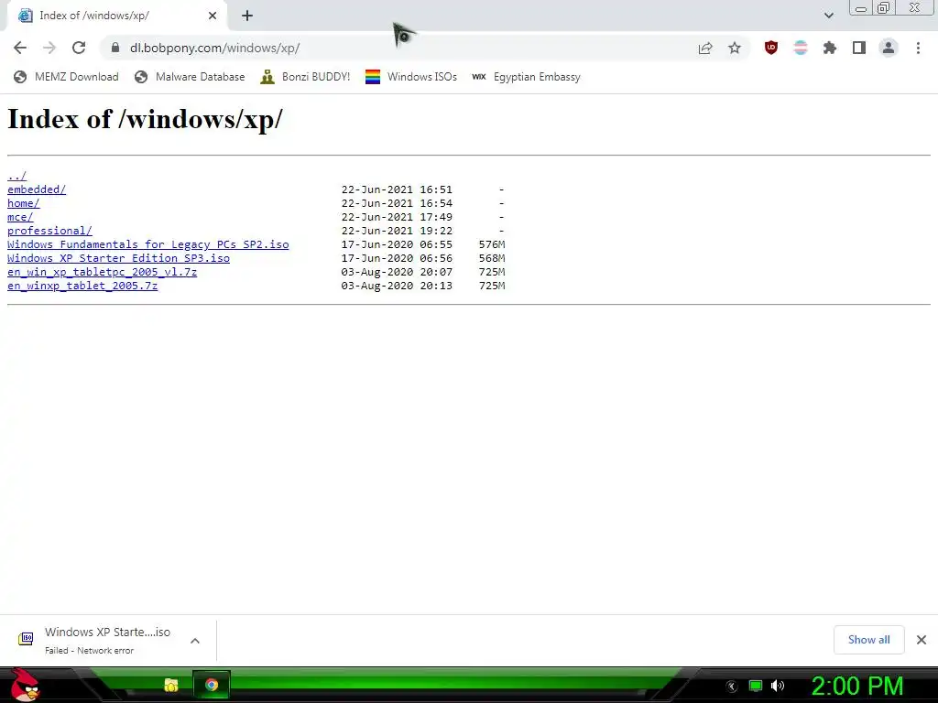Open the Extensions puzzle menu
The width and height of the screenshot is (938, 703).
click(830, 48)
